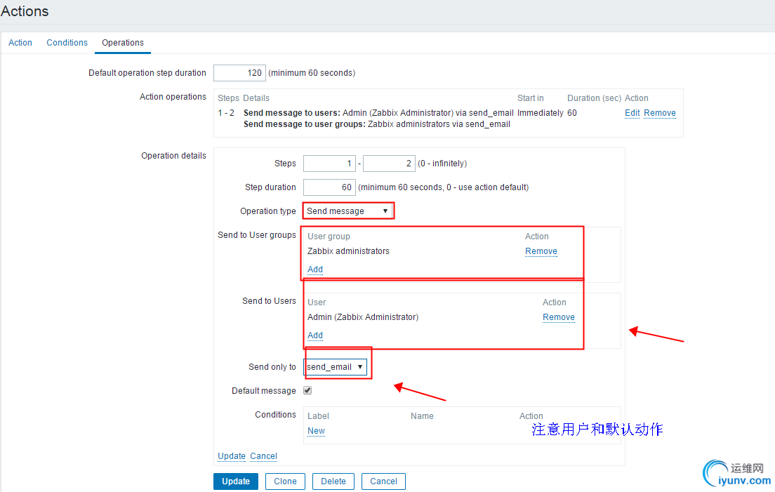Click the Update link in operation details
This screenshot has height=492, width=775.
232,456
